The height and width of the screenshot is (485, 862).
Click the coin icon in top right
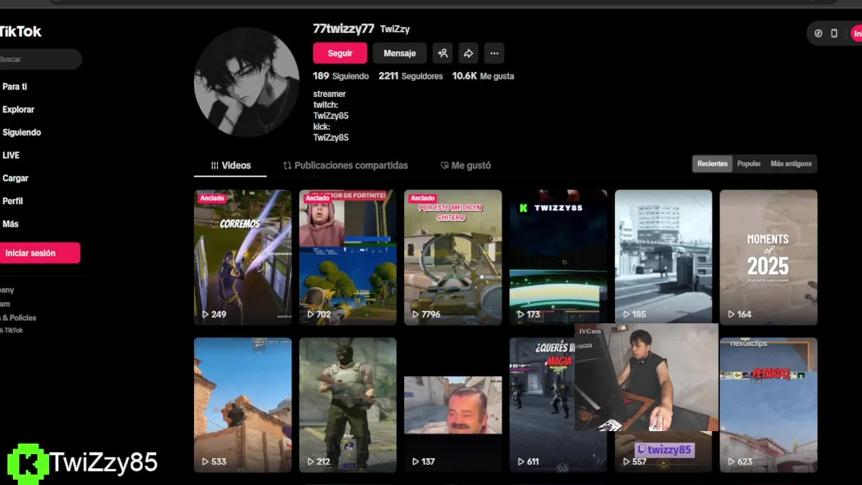(x=818, y=33)
